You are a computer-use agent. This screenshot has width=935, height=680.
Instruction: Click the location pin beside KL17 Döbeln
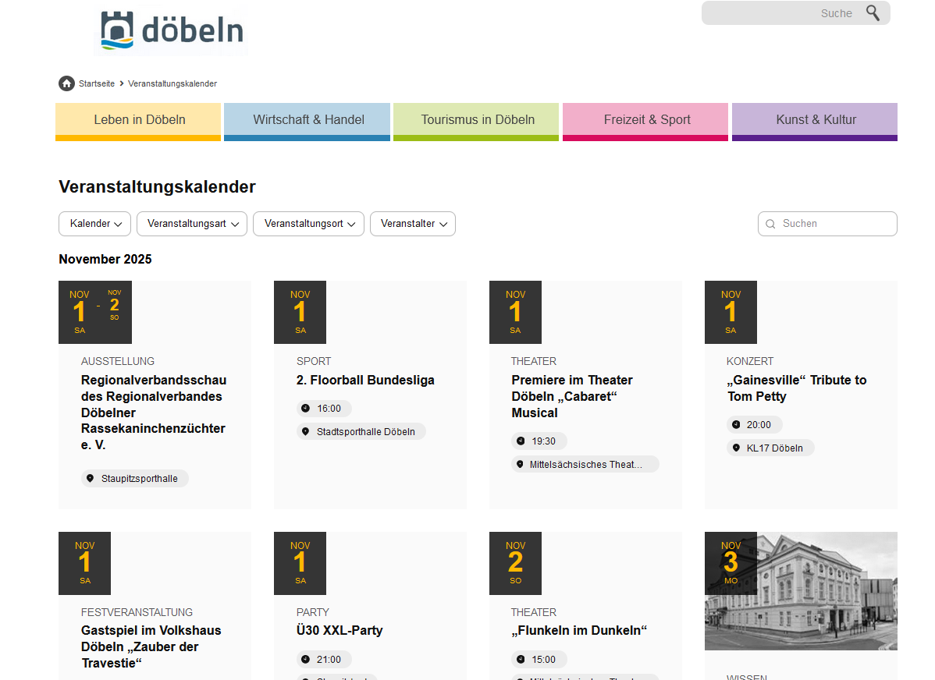[736, 448]
